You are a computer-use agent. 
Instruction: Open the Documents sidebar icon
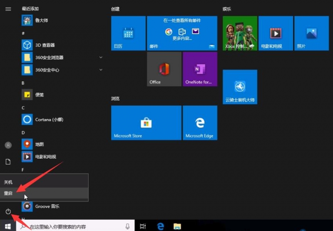coord(8,162)
